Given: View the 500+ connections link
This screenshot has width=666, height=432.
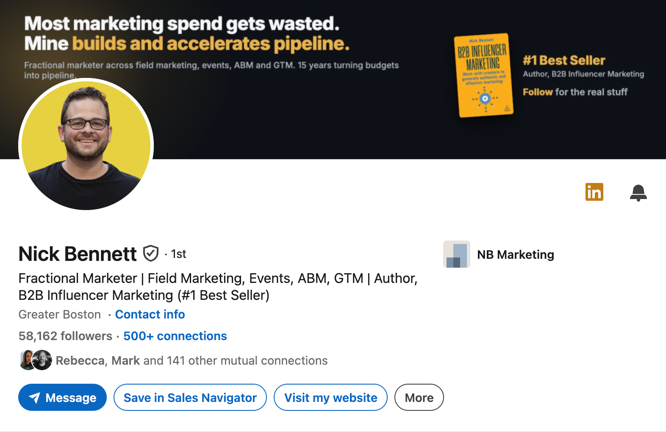Looking at the screenshot, I should (x=175, y=336).
